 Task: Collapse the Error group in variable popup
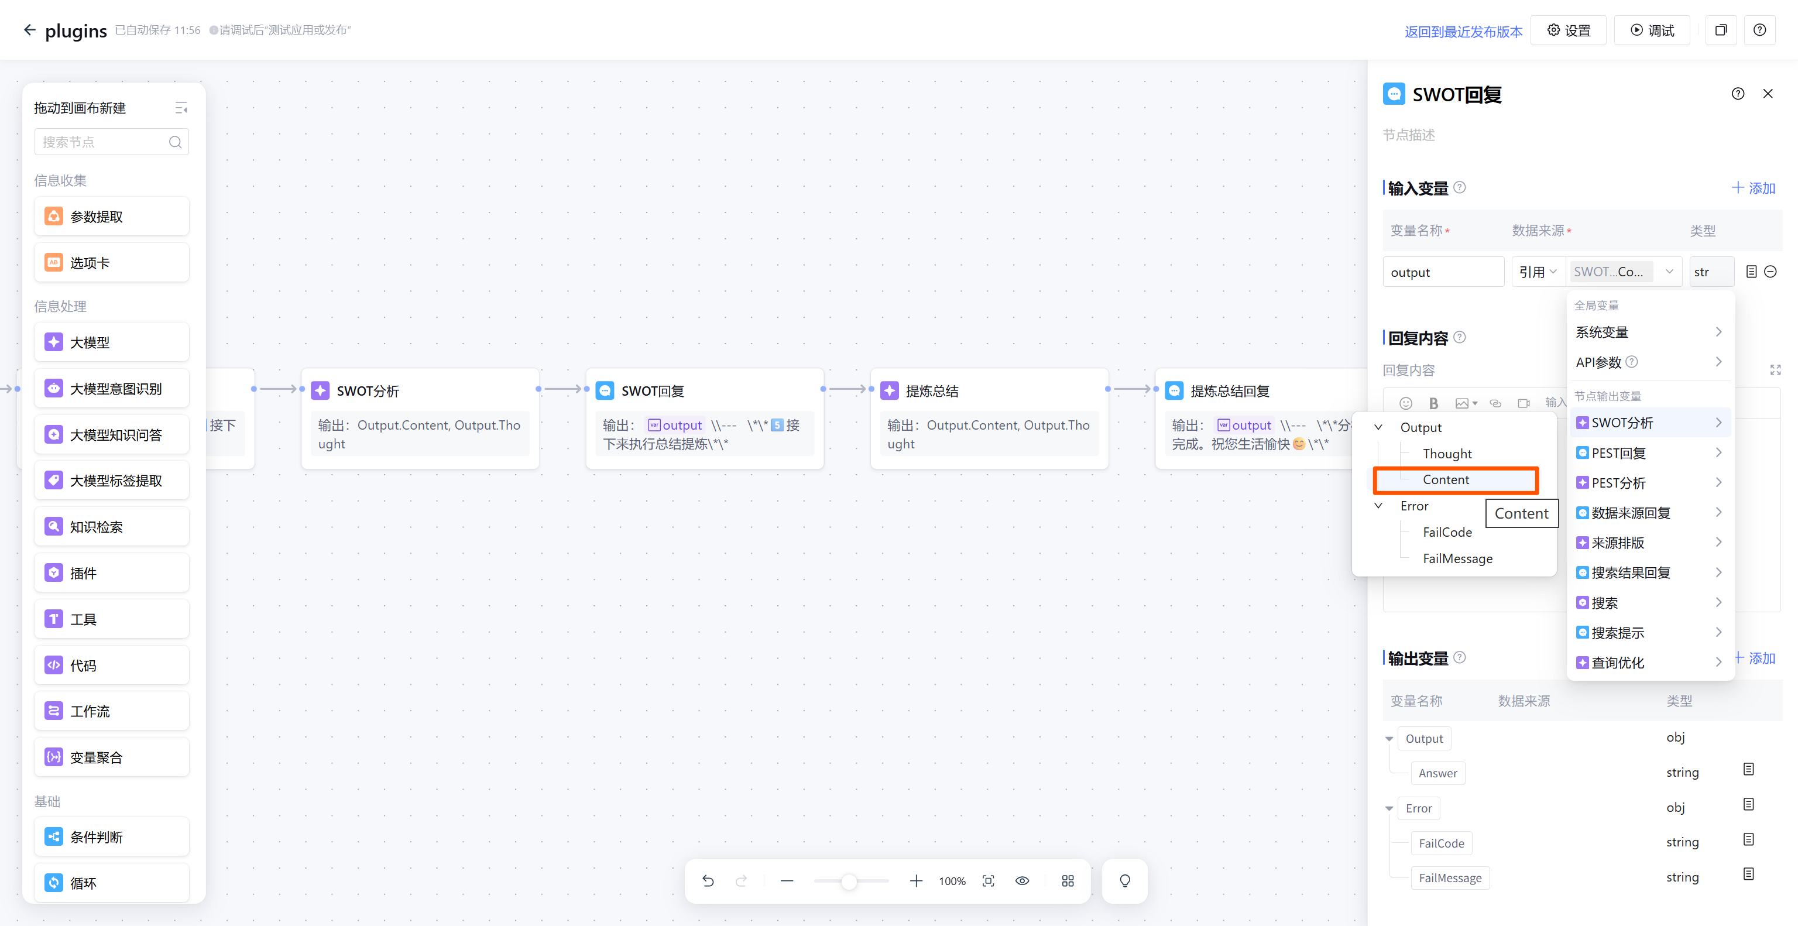[x=1378, y=506]
